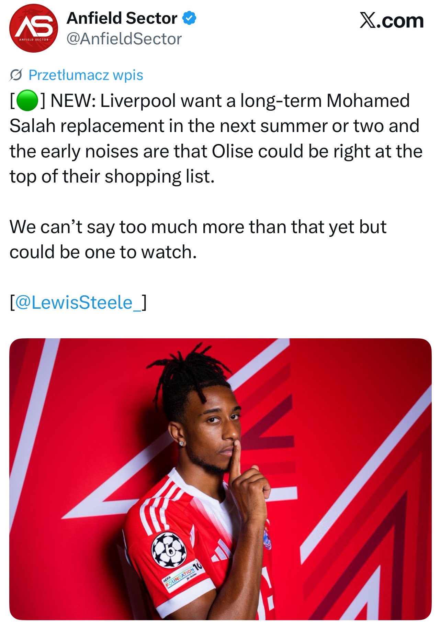
Task: Click the blue verified badge
Action: (189, 18)
